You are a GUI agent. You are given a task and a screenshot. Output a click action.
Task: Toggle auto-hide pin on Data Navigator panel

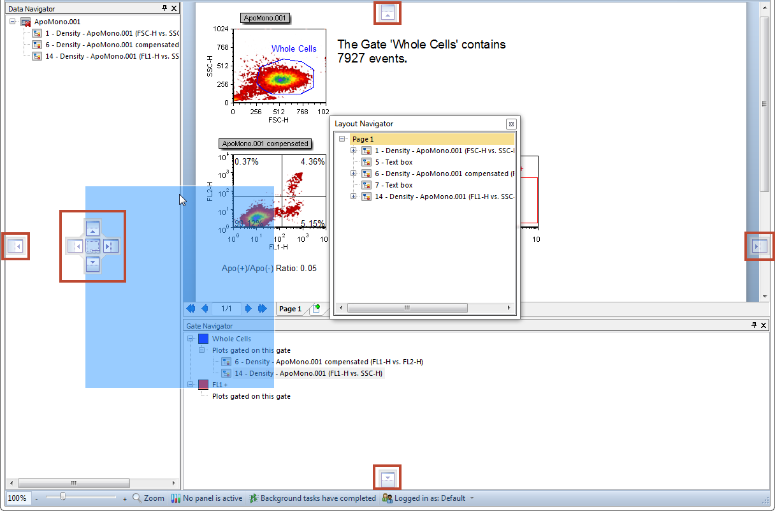[x=164, y=8]
